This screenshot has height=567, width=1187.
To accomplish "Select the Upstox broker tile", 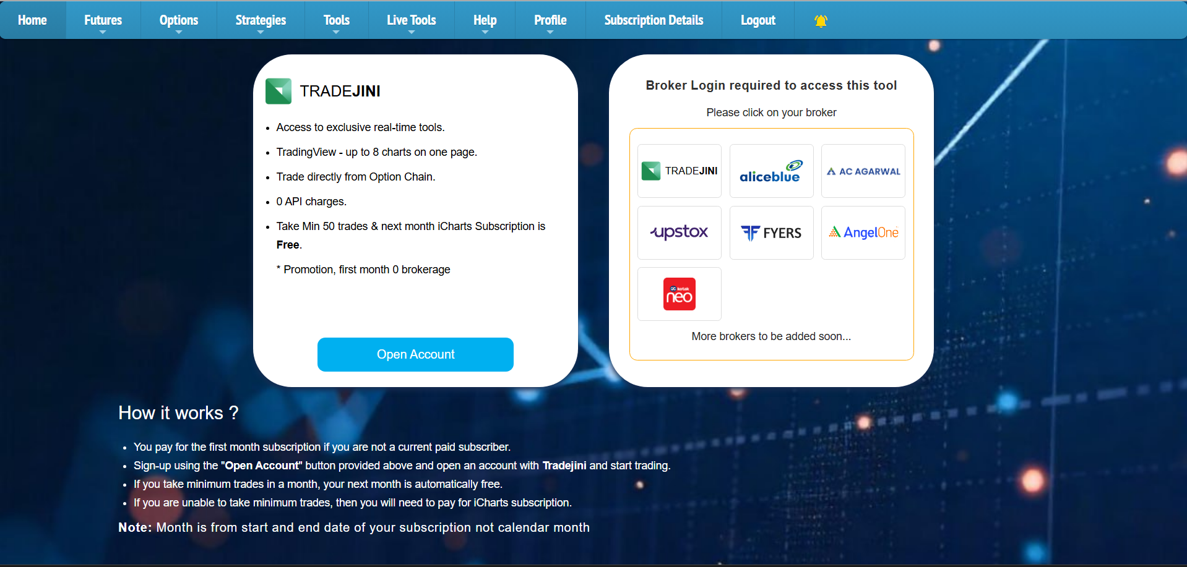I will 680,232.
